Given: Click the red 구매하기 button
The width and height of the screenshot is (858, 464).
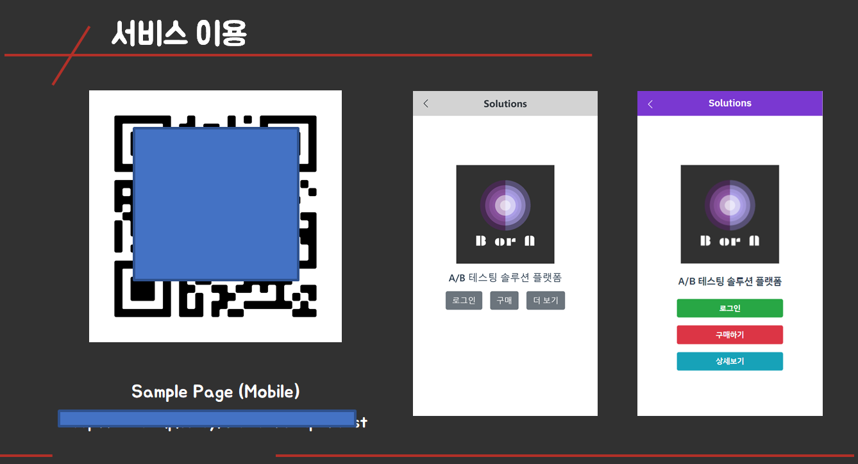Looking at the screenshot, I should [x=730, y=335].
